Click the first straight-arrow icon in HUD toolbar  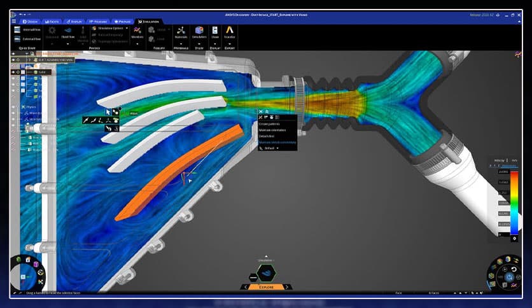pyautogui.click(x=86, y=120)
